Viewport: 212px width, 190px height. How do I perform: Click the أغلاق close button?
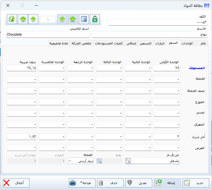(x=16, y=183)
